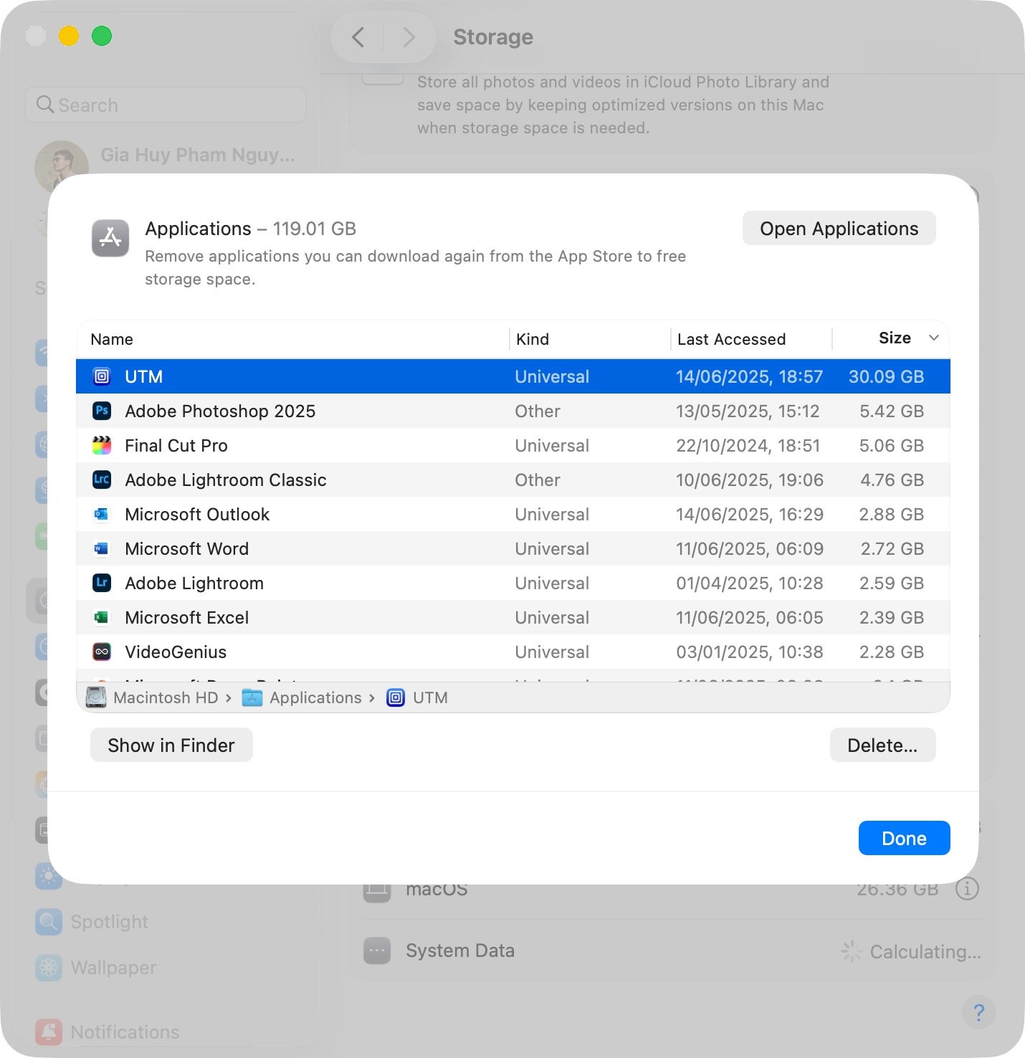Sort list by Name column header

pos(112,339)
